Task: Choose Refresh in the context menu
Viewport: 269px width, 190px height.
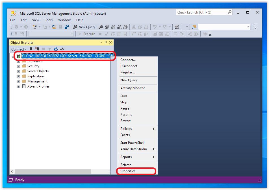Action: click(137, 165)
